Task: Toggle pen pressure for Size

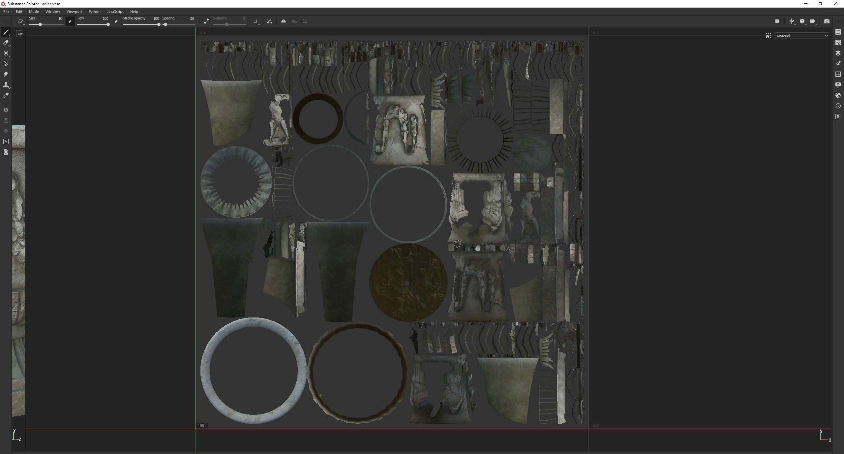Action: click(x=70, y=21)
